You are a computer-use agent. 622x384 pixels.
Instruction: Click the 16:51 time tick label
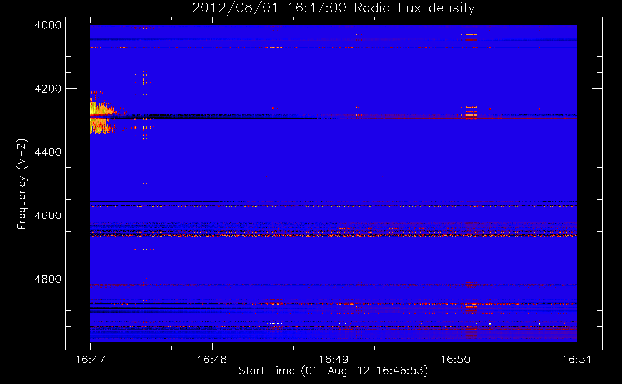pos(577,359)
